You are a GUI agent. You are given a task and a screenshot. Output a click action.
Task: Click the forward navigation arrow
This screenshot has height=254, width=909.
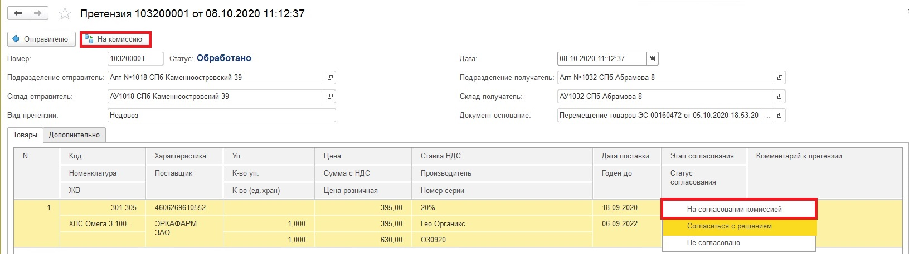[38, 13]
